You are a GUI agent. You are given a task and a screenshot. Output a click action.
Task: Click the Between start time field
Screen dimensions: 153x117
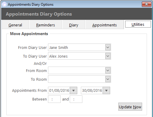coord(54,99)
